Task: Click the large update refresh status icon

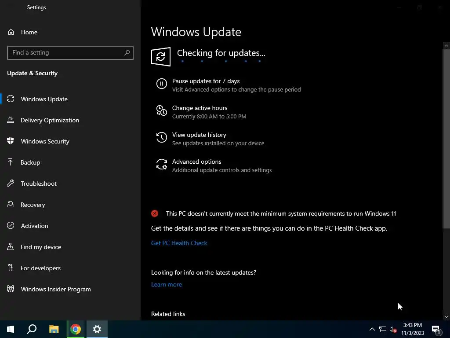Action: coord(161,57)
